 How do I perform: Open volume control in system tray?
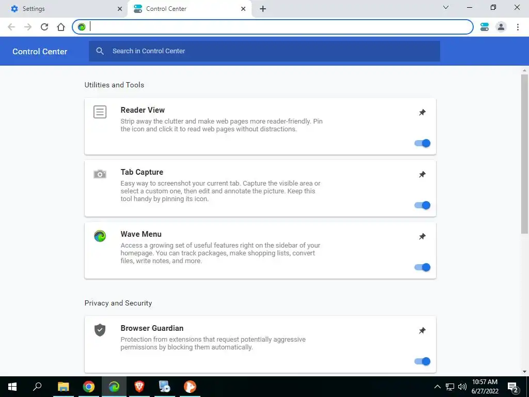point(462,387)
